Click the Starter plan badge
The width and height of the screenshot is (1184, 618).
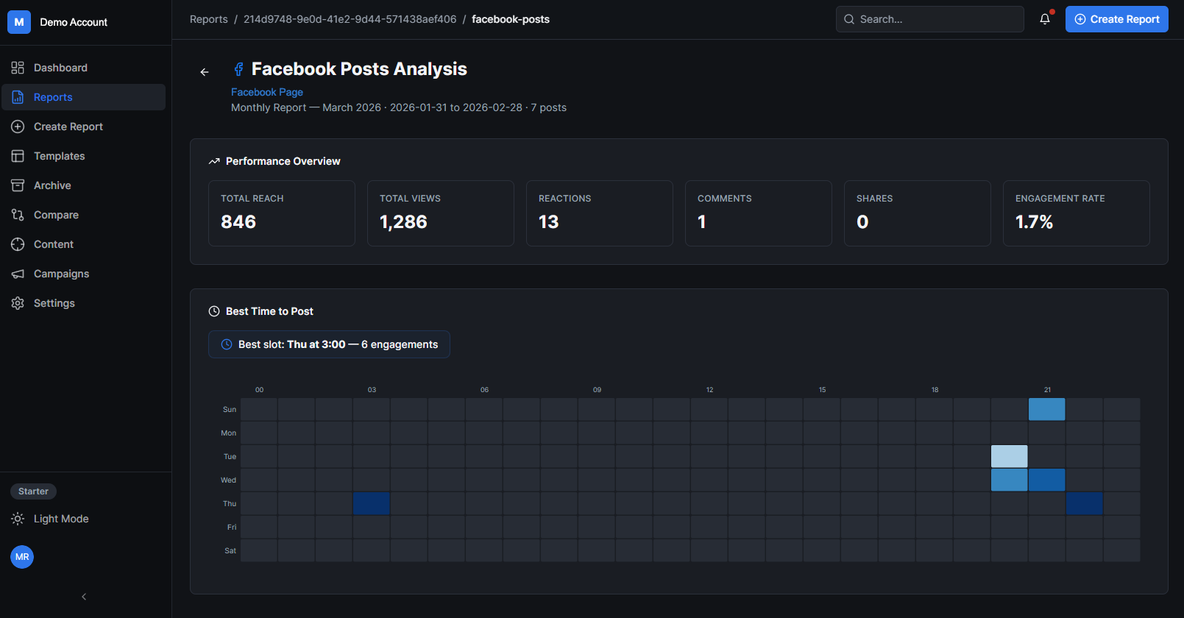click(33, 491)
